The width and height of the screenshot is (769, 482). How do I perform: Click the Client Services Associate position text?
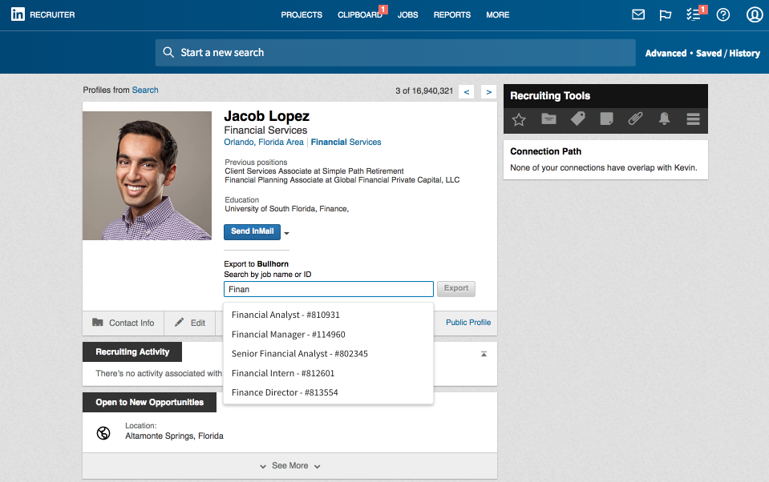[x=314, y=171]
